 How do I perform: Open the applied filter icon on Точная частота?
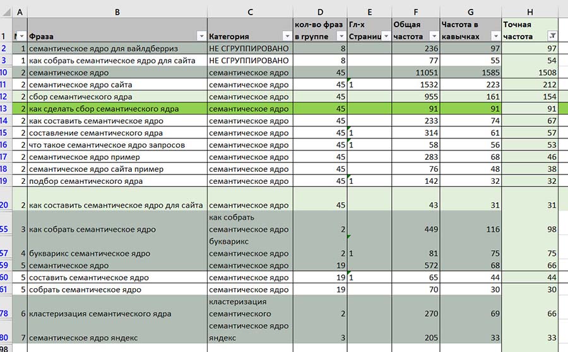click(553, 37)
